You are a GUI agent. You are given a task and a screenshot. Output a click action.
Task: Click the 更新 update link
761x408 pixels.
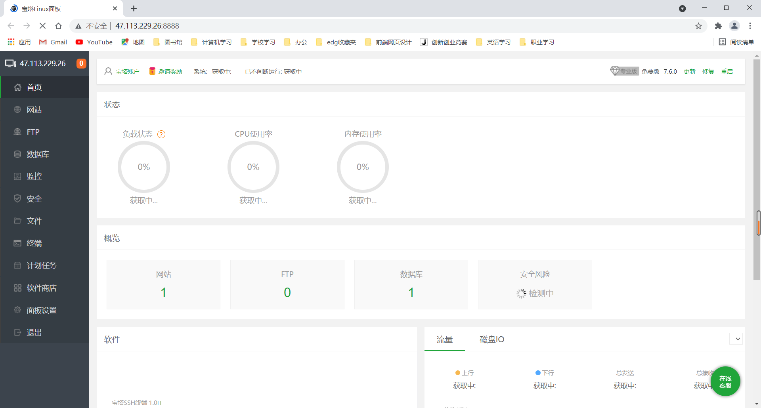[689, 71]
